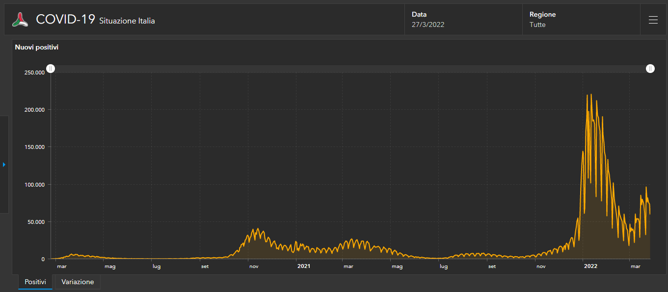Click the 2021 label on the time axis
This screenshot has width=668, height=292.
click(304, 267)
